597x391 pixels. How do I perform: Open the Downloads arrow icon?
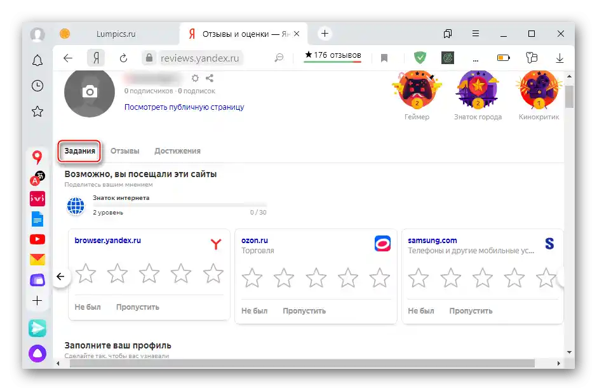click(560, 57)
